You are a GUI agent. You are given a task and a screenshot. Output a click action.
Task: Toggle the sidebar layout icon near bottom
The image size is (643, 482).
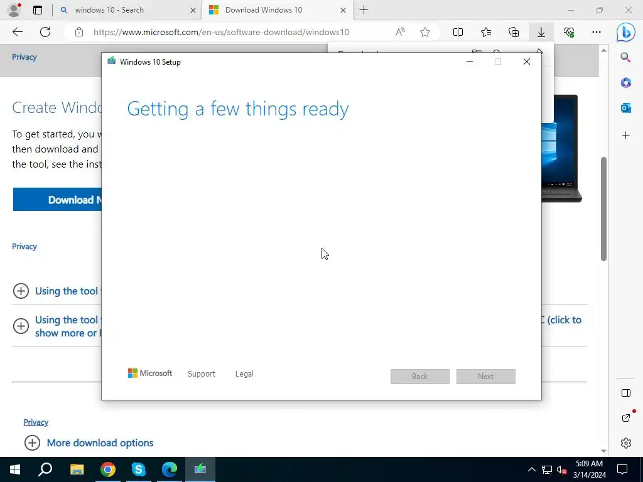coord(626,393)
